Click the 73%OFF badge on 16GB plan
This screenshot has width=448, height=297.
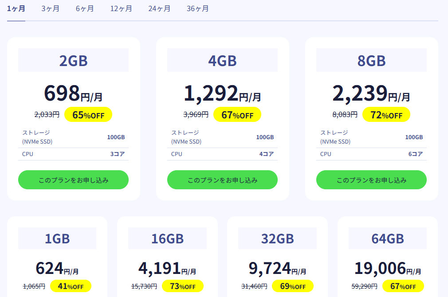pyautogui.click(x=183, y=286)
